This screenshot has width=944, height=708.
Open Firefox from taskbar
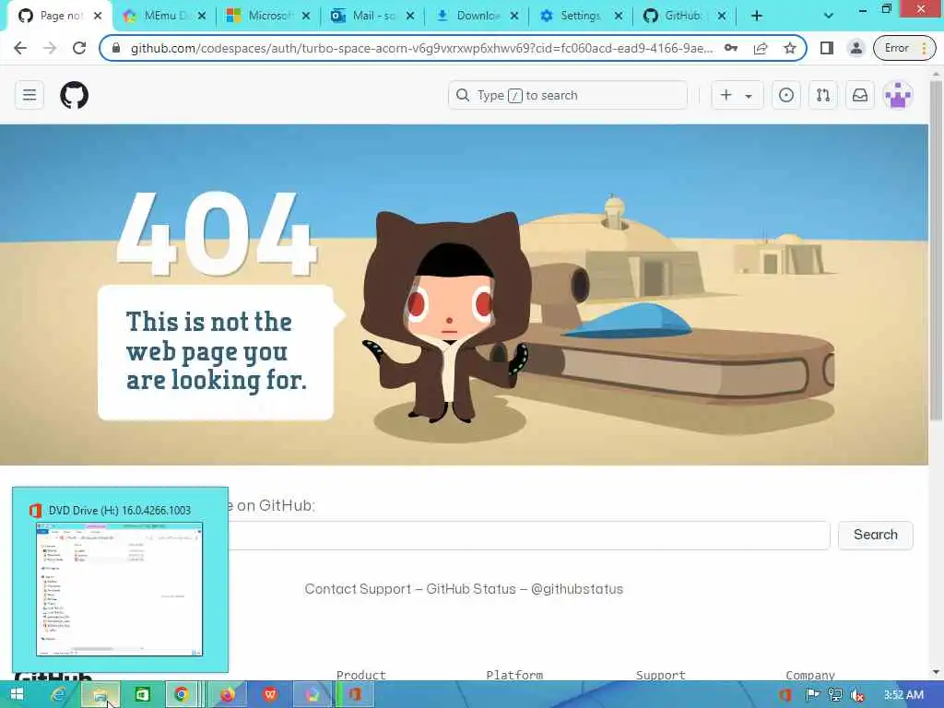[x=227, y=695]
